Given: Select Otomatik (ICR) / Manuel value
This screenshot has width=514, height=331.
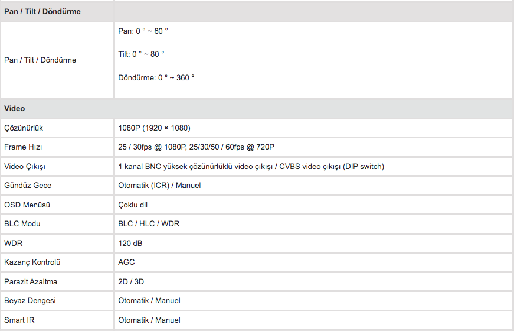Looking at the screenshot, I should (x=159, y=186).
